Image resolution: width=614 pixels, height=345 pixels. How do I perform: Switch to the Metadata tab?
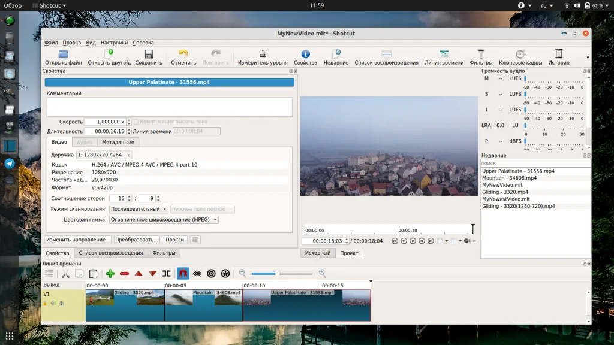[118, 142]
